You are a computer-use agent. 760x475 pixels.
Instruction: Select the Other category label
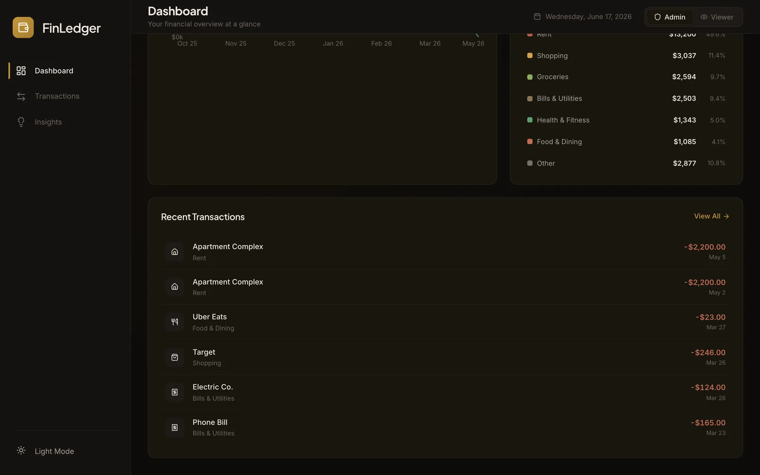click(546, 163)
